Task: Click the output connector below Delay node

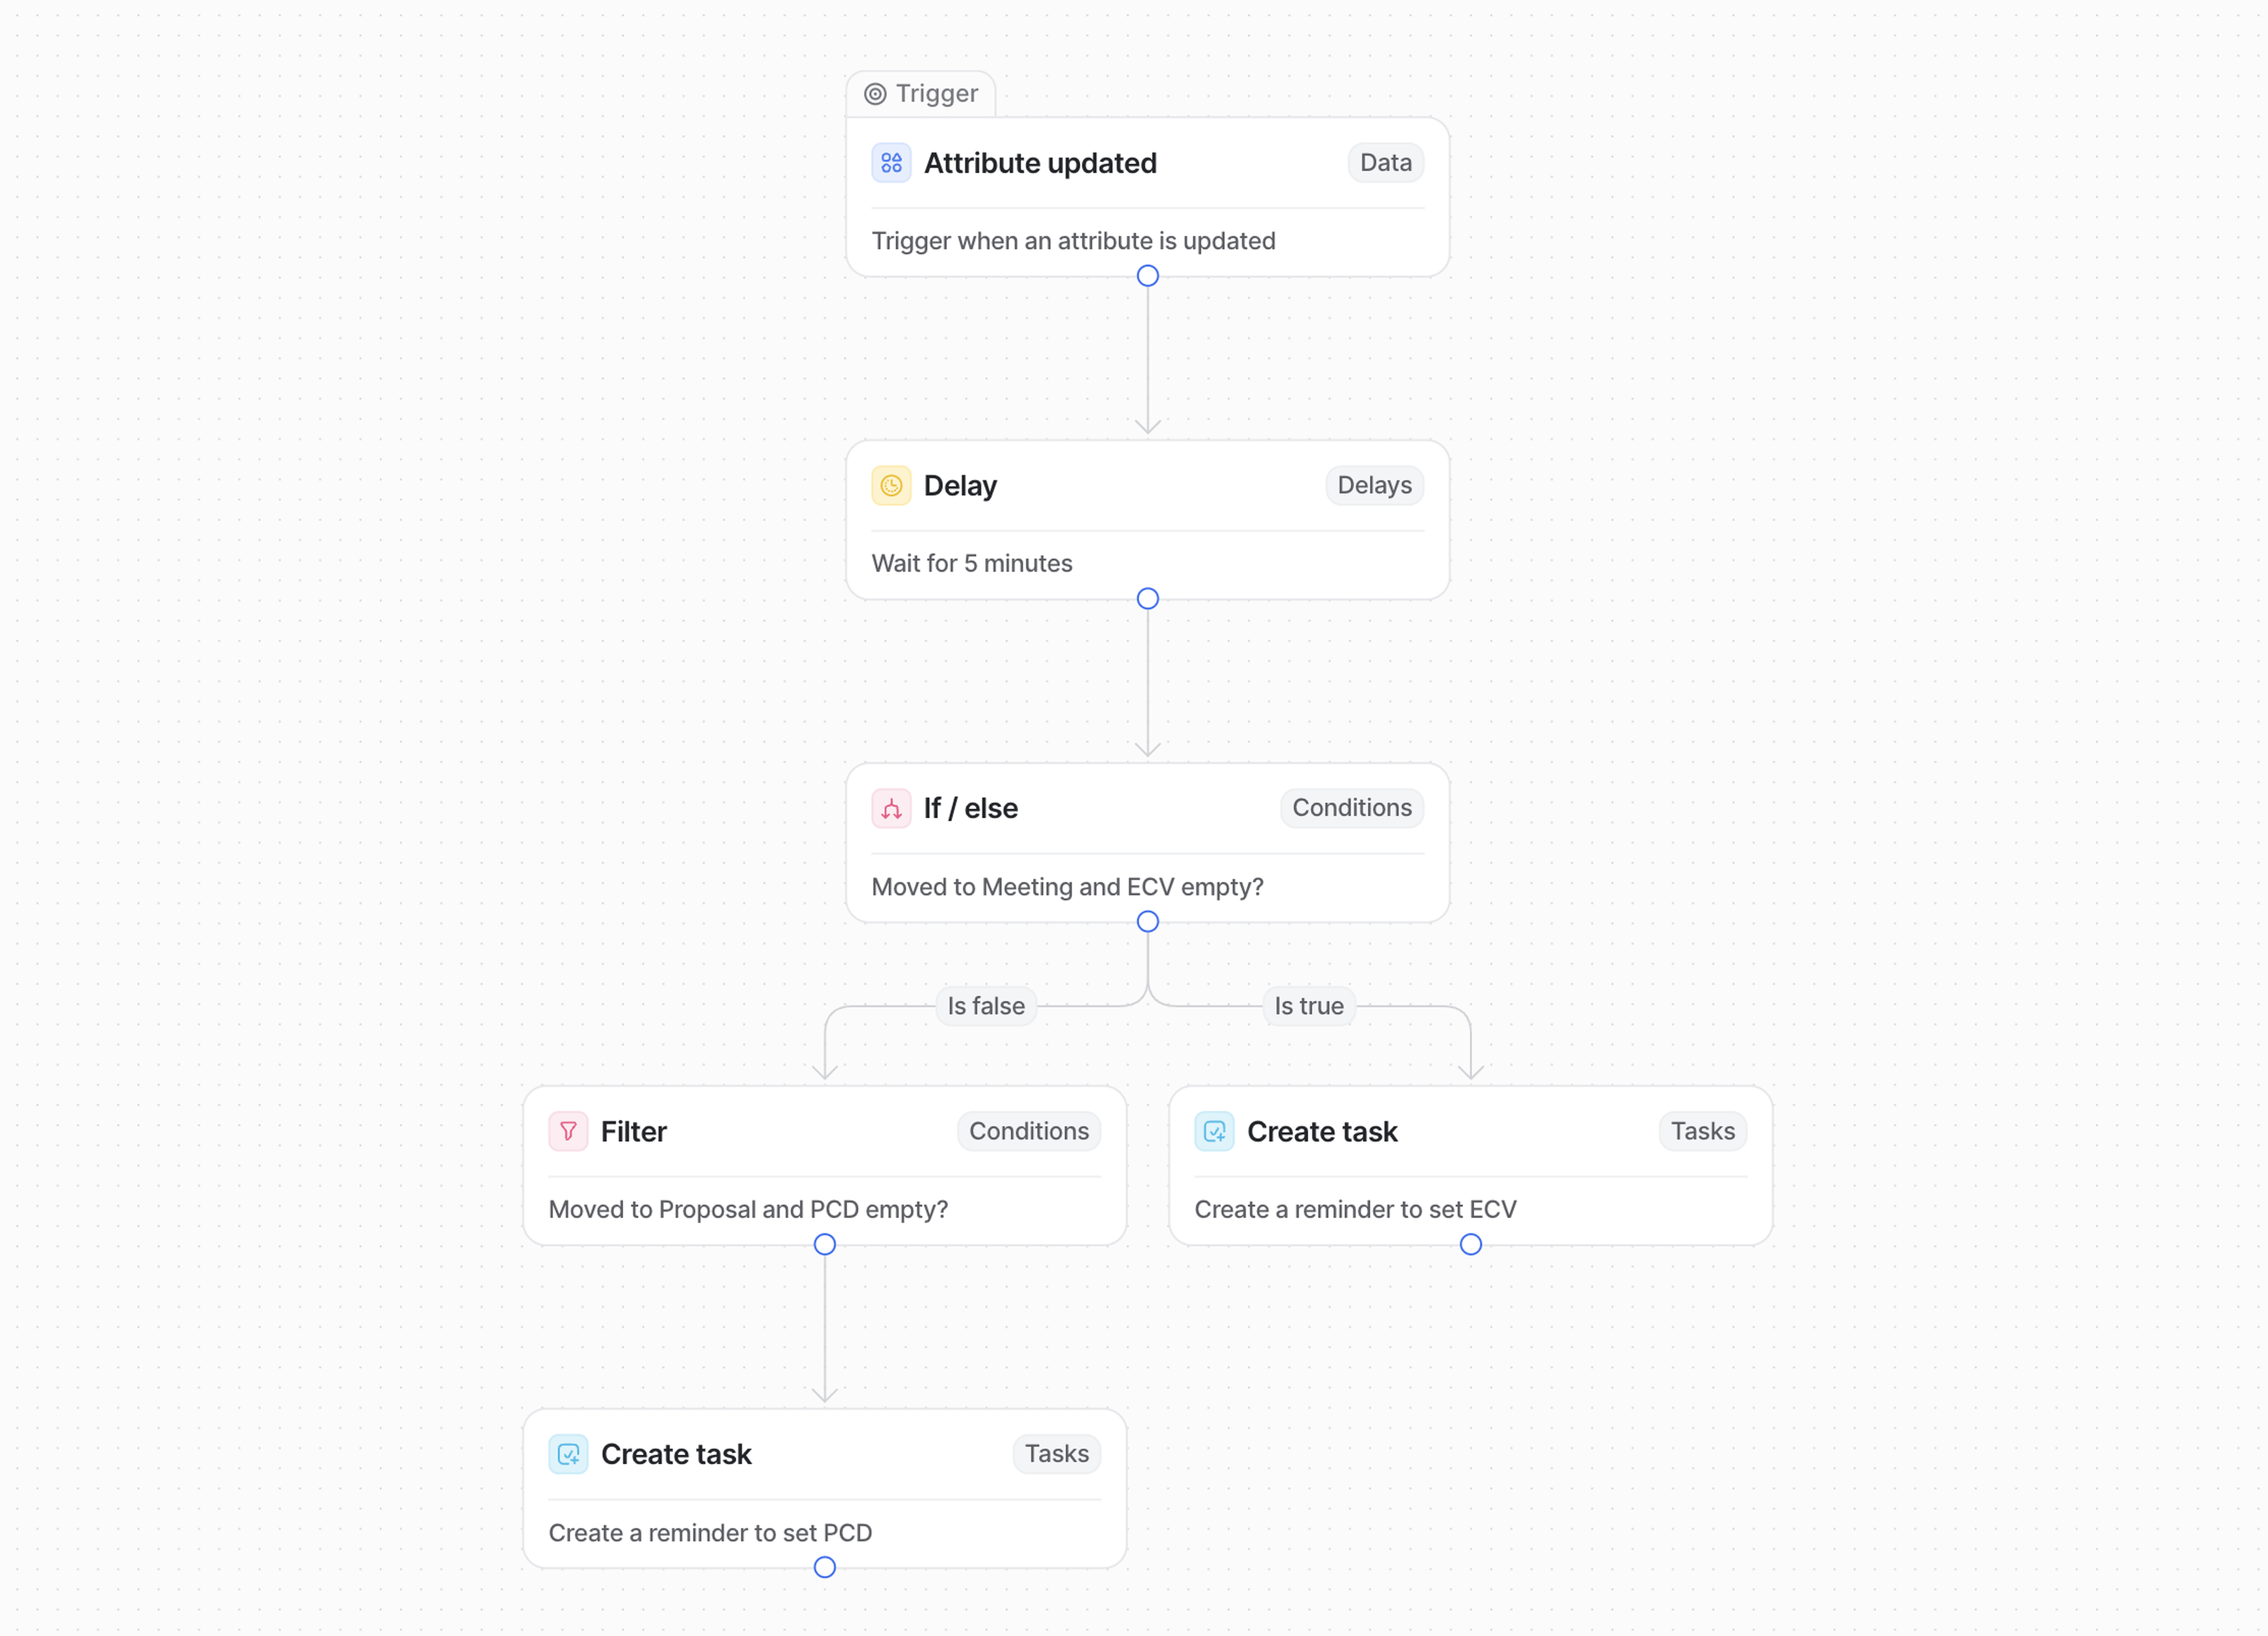Action: tap(1148, 599)
